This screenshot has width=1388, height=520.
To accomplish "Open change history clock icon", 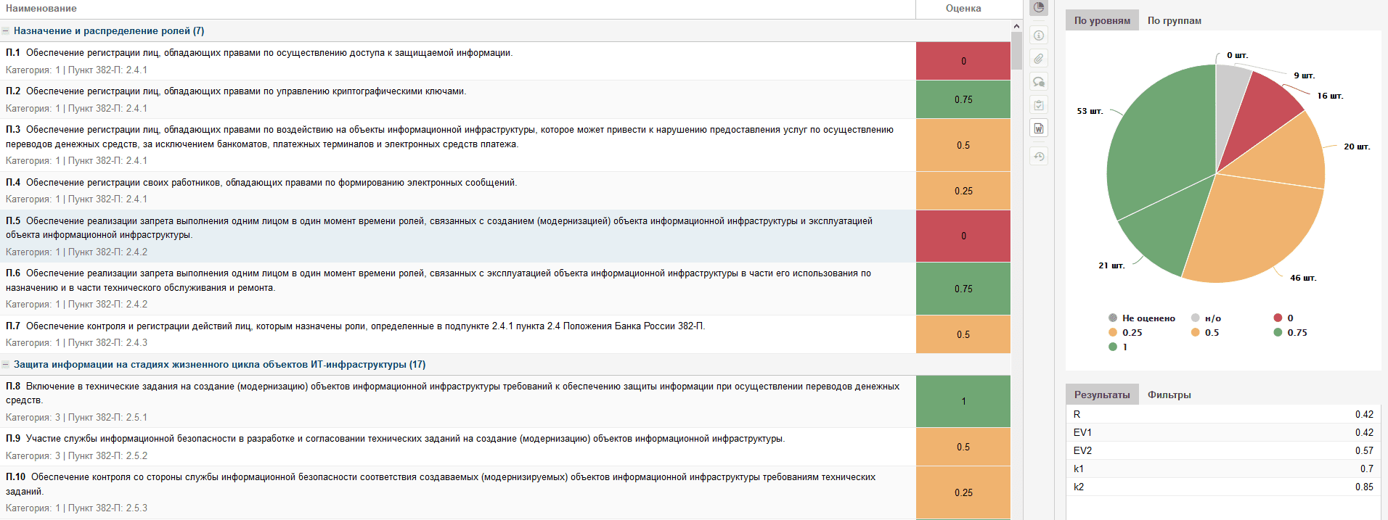I will click(x=1039, y=156).
